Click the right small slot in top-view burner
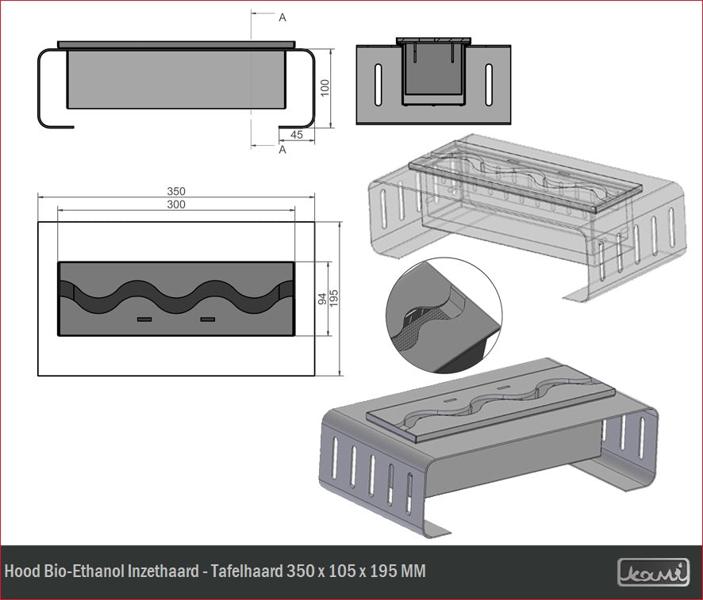The height and width of the screenshot is (600, 703). pos(208,319)
